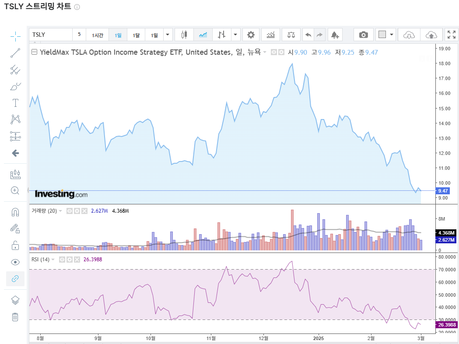Viewport: 459px width, 344px height.
Task: Open dropdown after 뉴욕 in chart title
Action: click(x=265, y=52)
